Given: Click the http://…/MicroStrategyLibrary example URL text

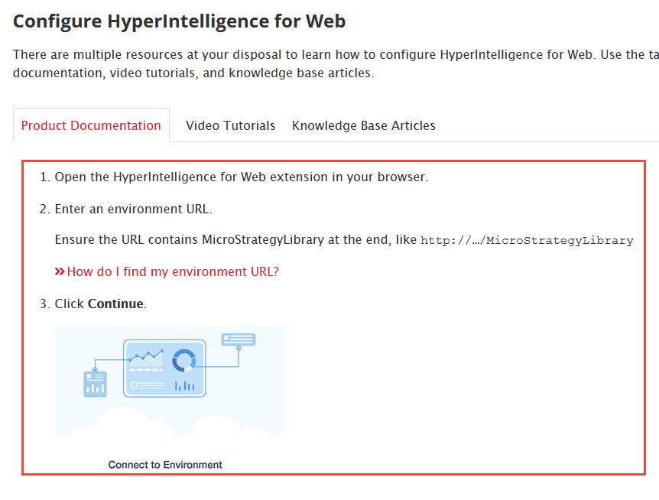Looking at the screenshot, I should [527, 240].
